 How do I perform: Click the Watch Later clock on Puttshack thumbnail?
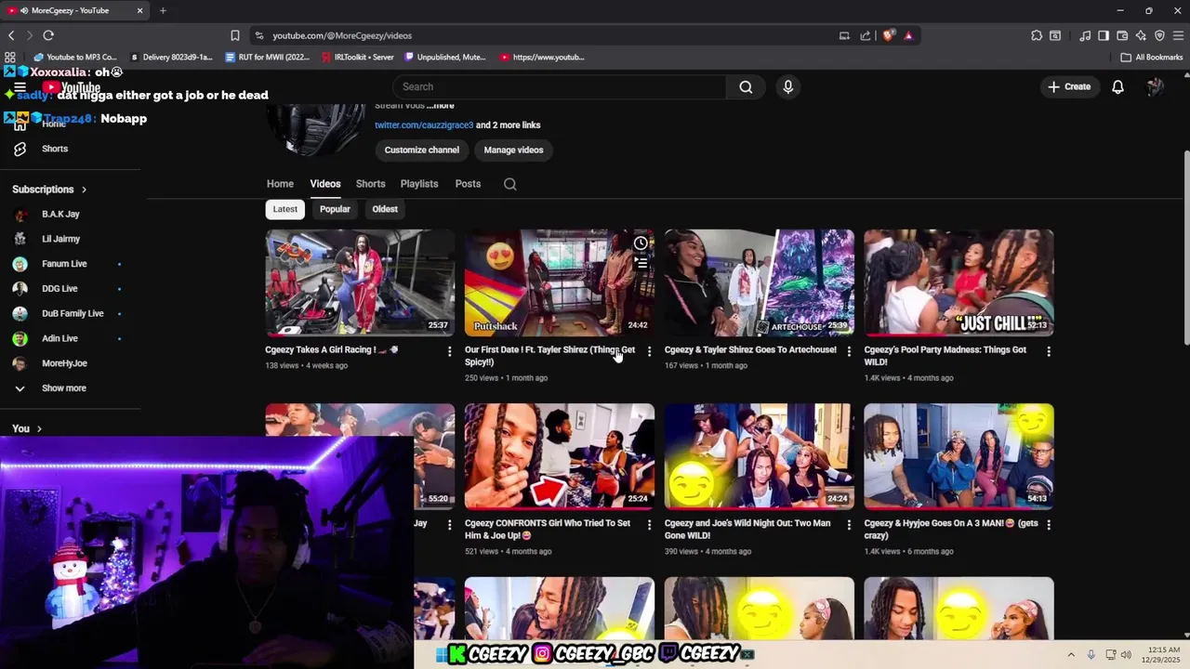641,243
